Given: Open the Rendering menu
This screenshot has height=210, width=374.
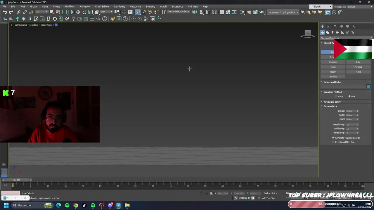Looking at the screenshot, I should pyautogui.click(x=120, y=6).
